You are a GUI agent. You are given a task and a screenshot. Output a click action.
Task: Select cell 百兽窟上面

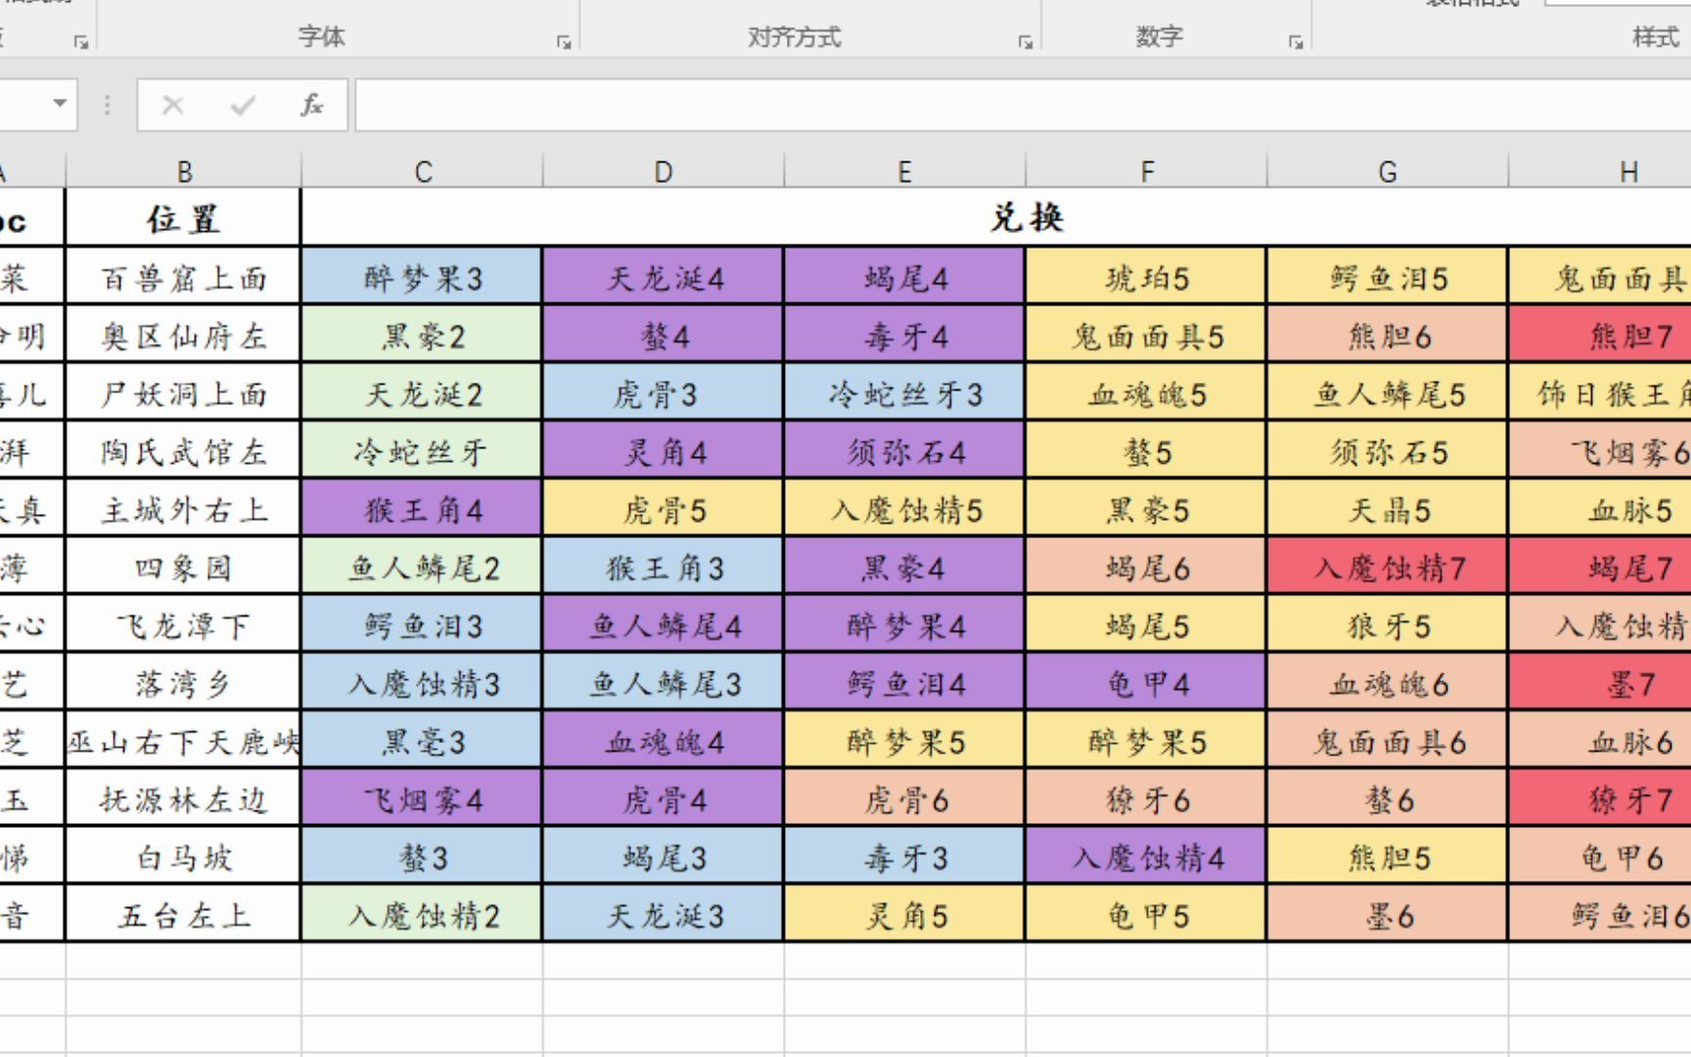point(183,278)
